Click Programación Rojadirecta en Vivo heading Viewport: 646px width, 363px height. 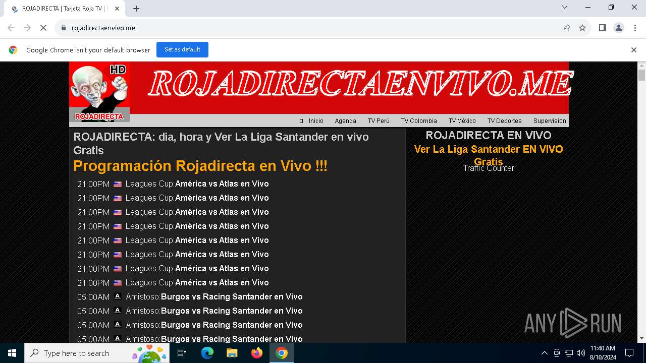coord(200,166)
